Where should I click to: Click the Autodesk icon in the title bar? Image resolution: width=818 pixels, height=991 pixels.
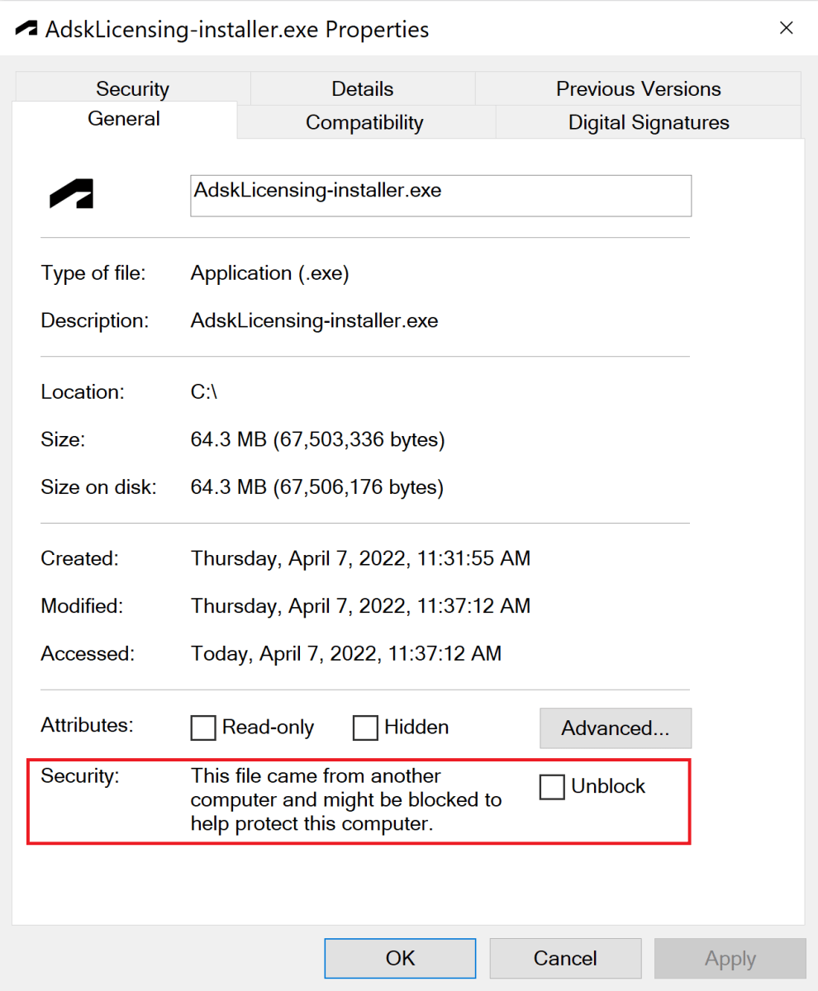pyautogui.click(x=26, y=29)
